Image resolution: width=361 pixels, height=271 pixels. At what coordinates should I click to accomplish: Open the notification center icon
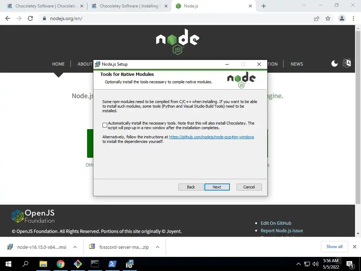pyautogui.click(x=350, y=264)
